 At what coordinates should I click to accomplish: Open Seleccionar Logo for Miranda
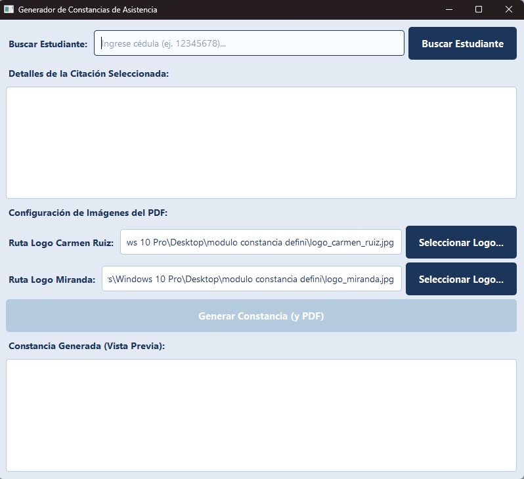[x=461, y=279]
